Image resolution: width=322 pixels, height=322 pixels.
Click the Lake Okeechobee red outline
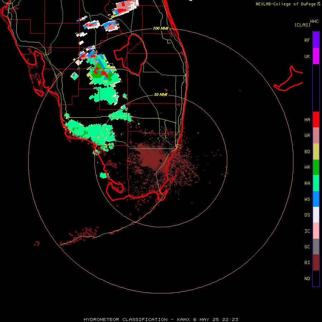tap(130, 54)
